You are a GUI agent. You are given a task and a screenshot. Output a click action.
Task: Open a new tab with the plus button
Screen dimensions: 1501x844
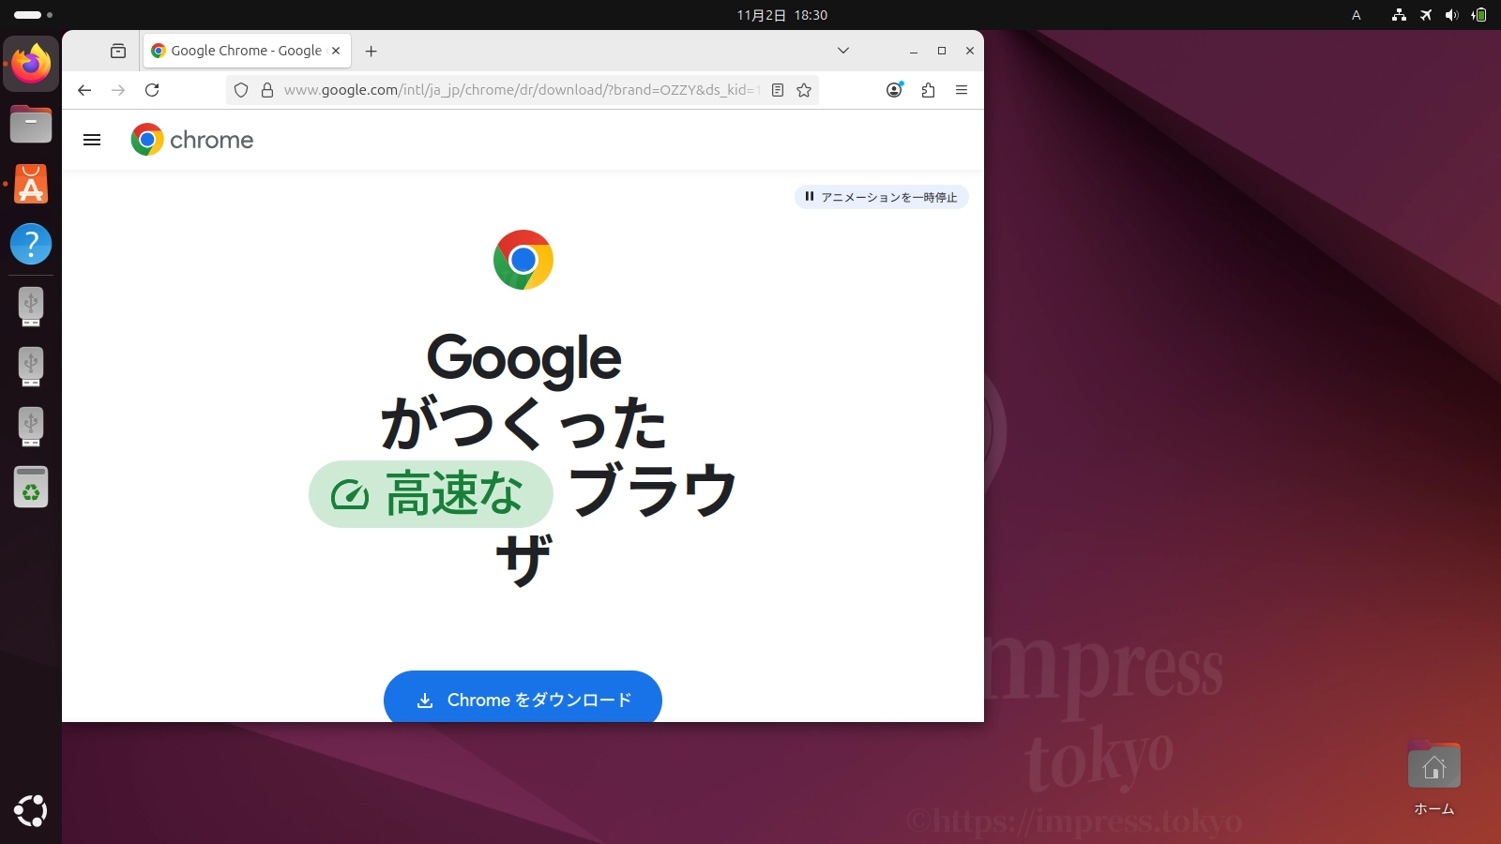pyautogui.click(x=371, y=51)
